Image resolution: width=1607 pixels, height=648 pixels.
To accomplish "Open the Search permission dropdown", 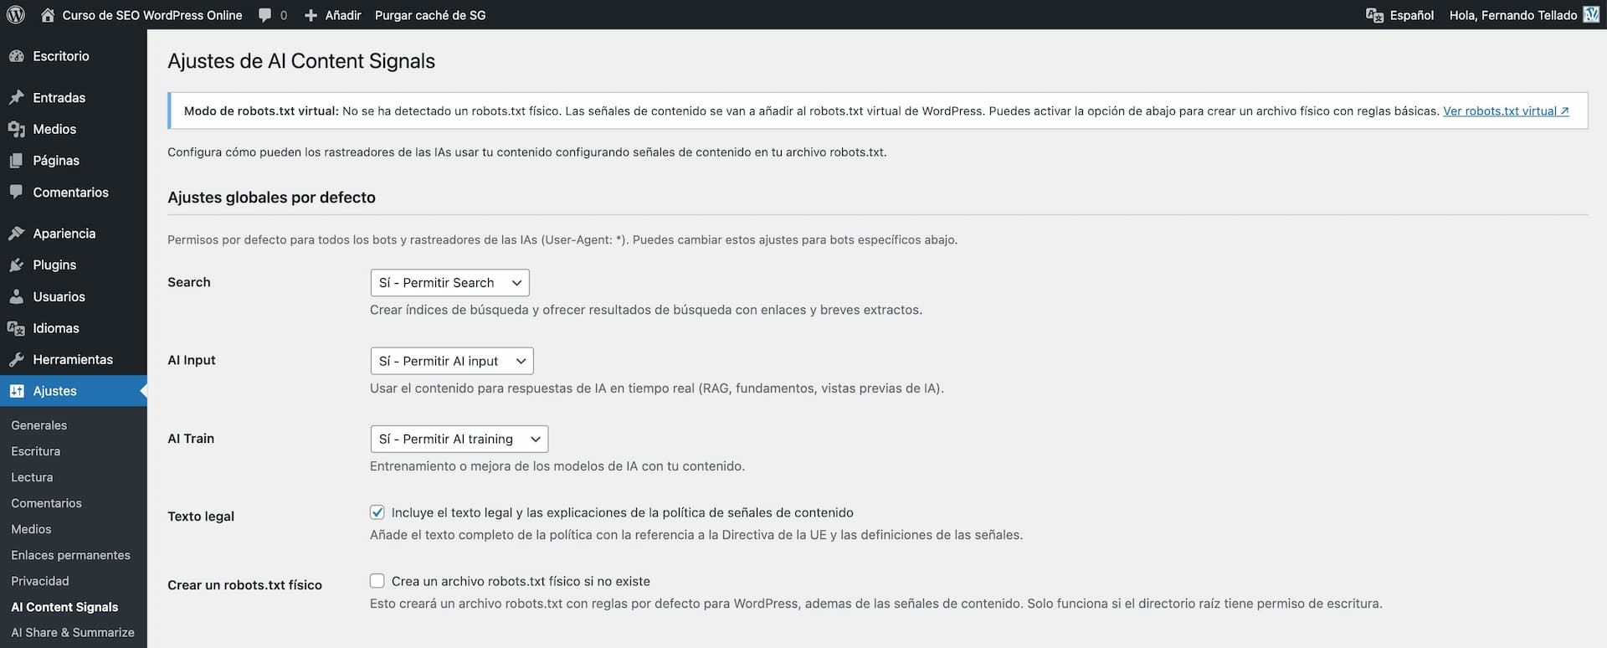I will tap(449, 283).
